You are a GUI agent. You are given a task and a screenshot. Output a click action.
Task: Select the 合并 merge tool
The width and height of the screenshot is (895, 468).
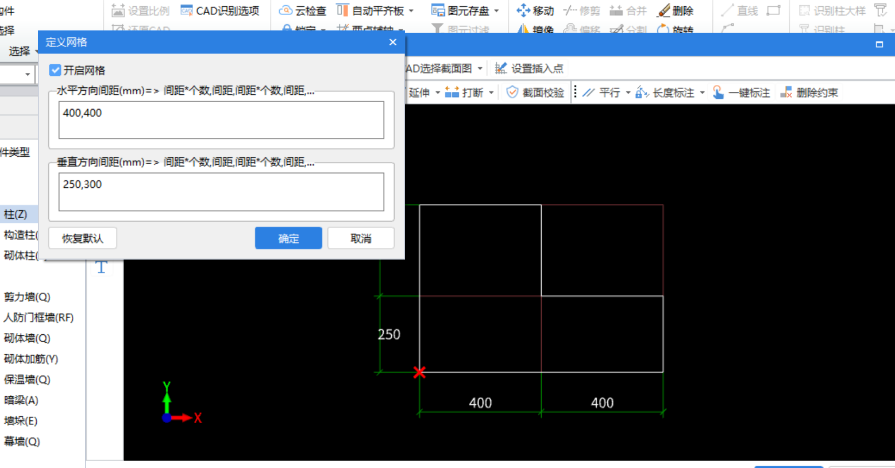click(x=628, y=10)
